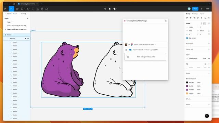This screenshot has width=219, height=123.
Task: Toggle the greyed-out fill's visibility icon
Action: coord(205,68)
